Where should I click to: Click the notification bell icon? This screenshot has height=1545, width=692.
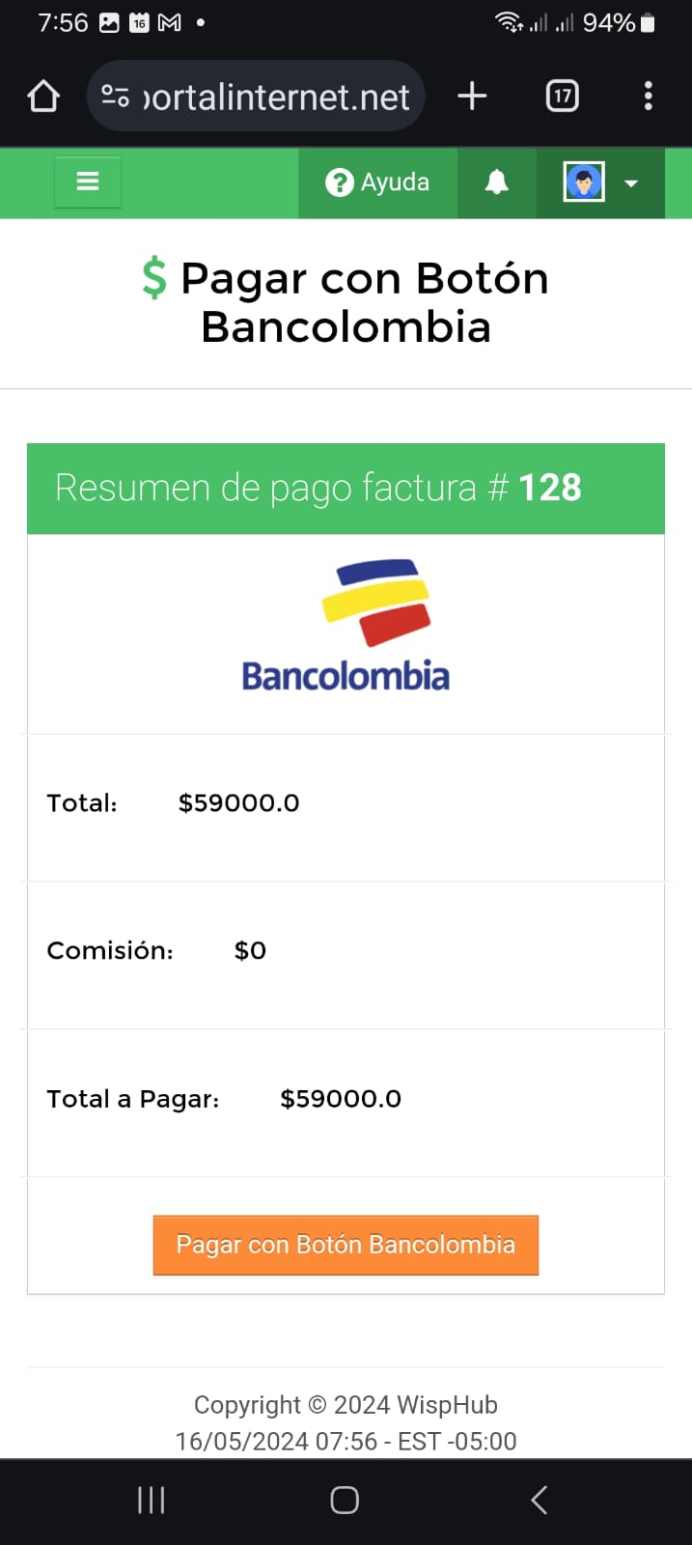tap(496, 183)
